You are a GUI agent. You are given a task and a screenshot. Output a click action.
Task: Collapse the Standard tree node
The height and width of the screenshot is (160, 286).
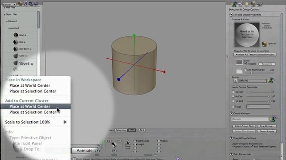[x=7, y=21]
